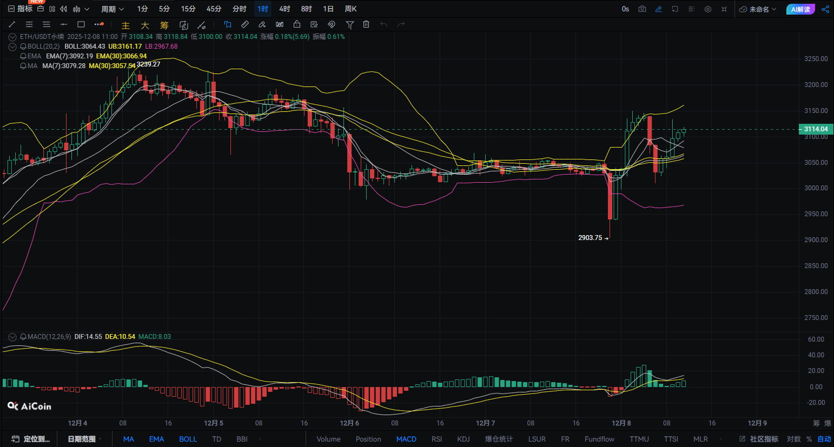Click the share icon beside AI解读
The width and height of the screenshot is (834, 447).
(x=825, y=9)
